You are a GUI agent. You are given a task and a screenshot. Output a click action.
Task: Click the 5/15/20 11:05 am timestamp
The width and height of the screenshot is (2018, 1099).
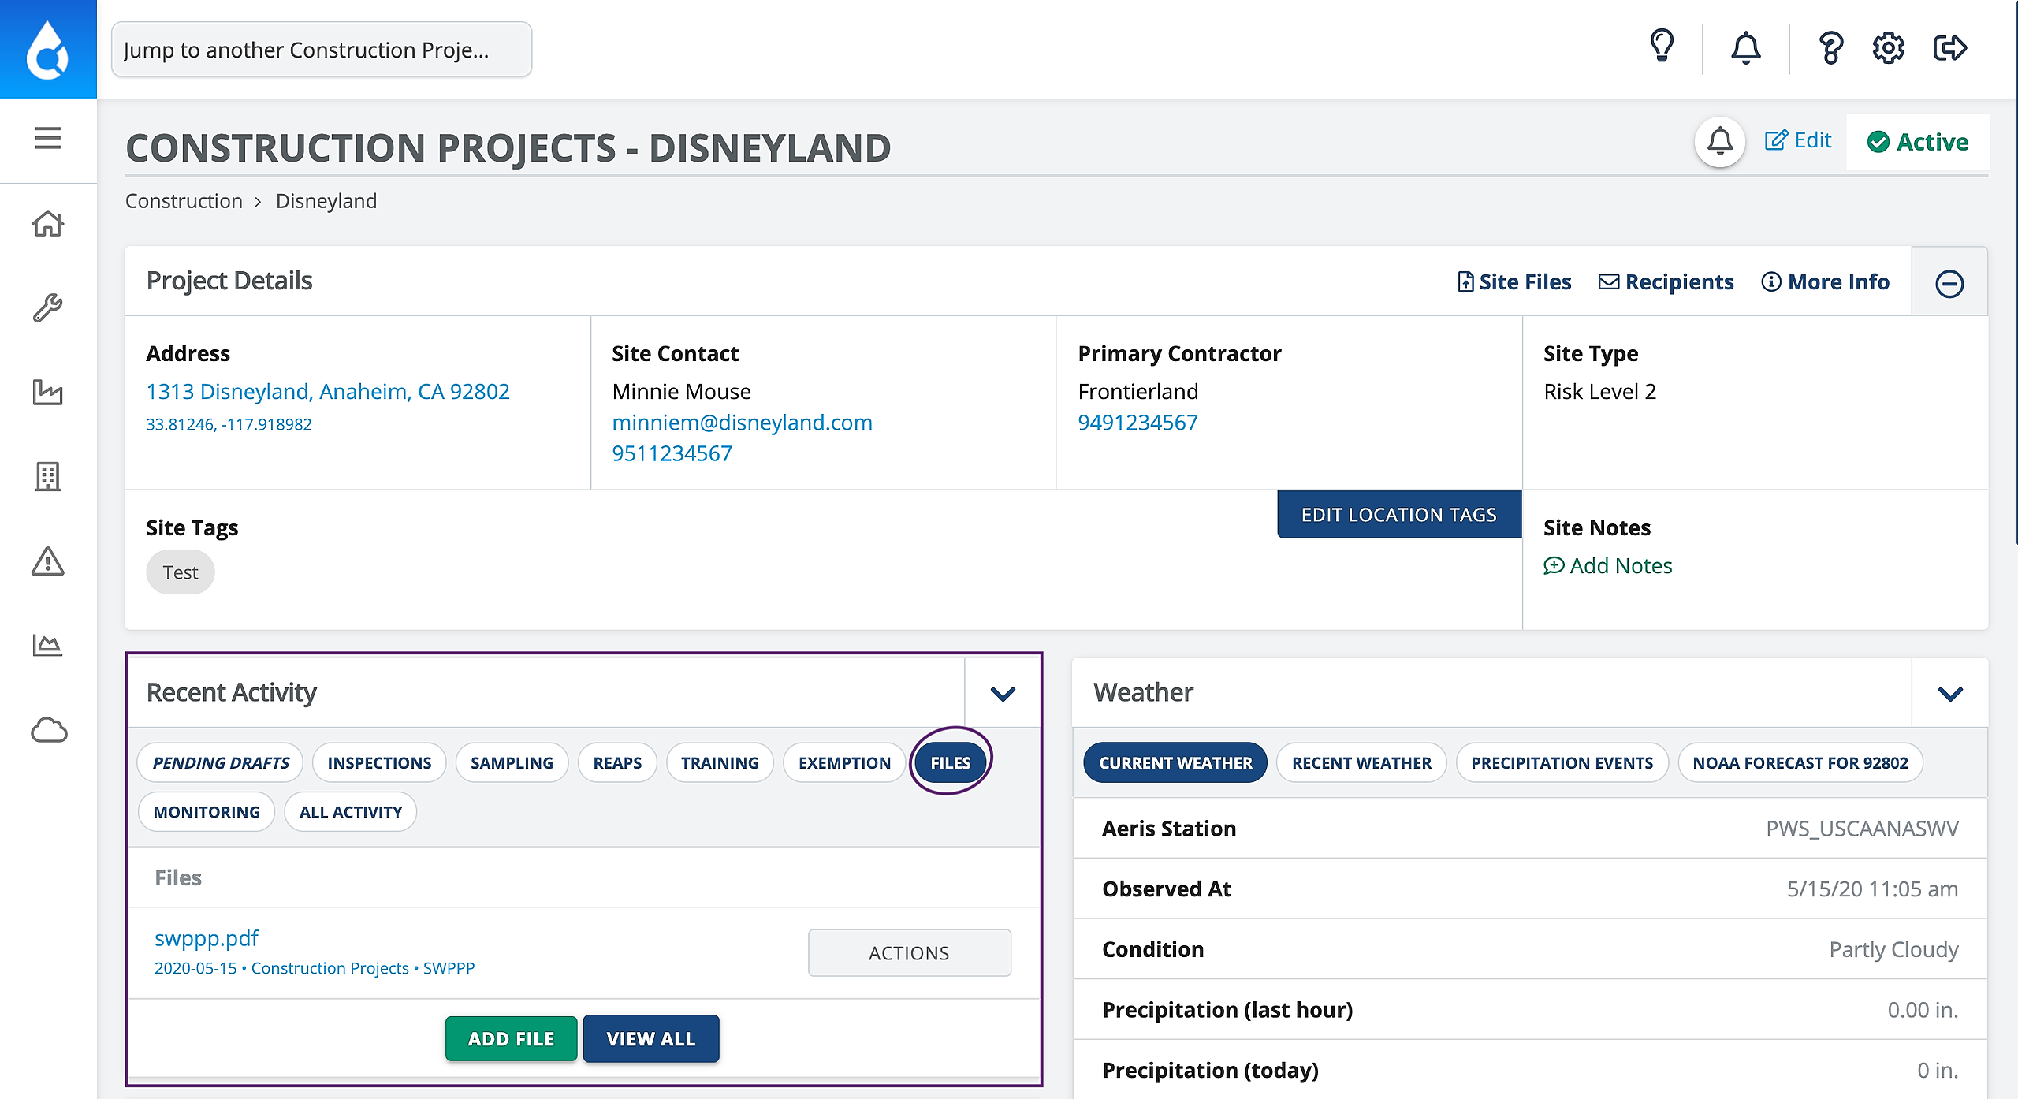(x=1872, y=889)
